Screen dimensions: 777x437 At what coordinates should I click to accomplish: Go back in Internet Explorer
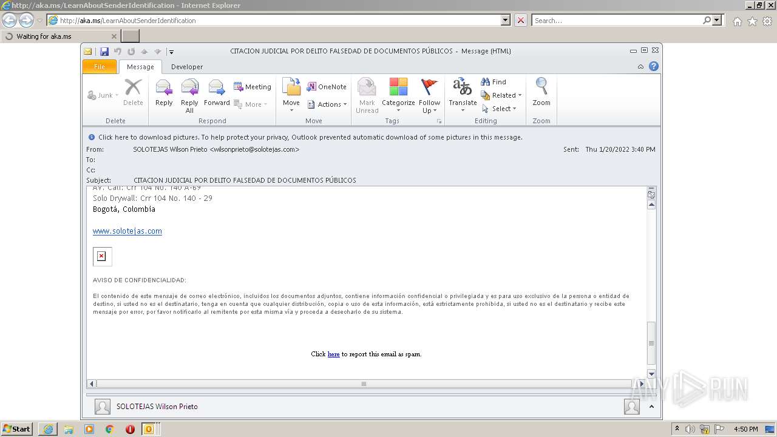point(9,20)
